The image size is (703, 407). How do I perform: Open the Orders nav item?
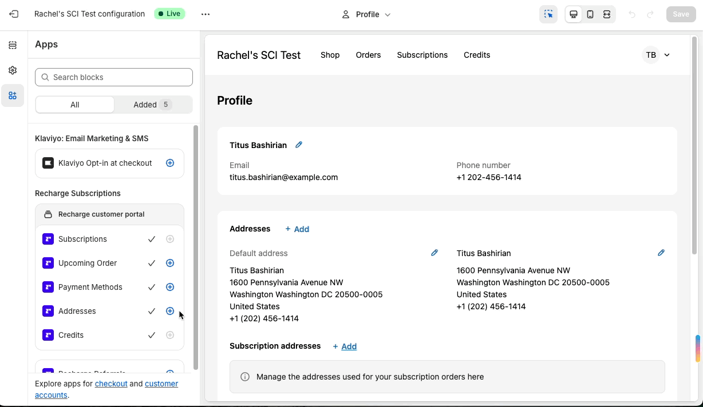click(368, 55)
